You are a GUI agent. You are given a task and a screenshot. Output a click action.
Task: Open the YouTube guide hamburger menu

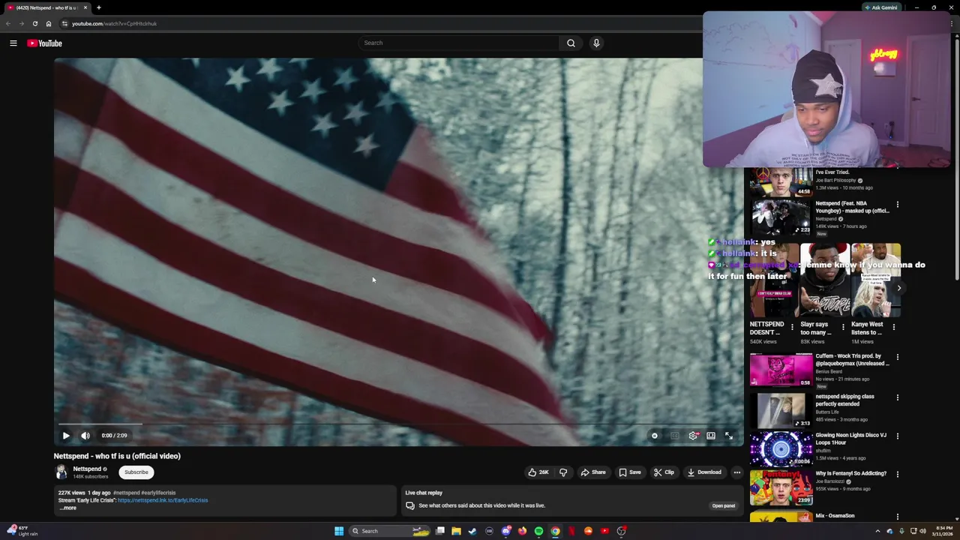[13, 43]
